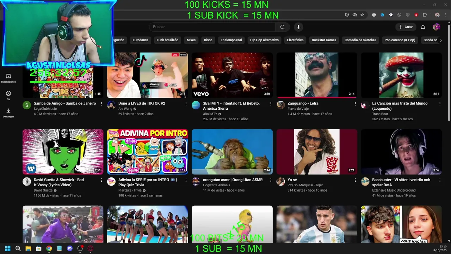Open options for Doné a LIVES de TIKTOK
Viewport: 451px width, 254px height.
[186, 104]
